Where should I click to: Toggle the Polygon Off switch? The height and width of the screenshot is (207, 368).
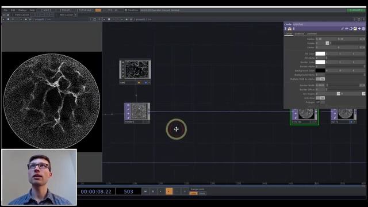[x=320, y=102]
